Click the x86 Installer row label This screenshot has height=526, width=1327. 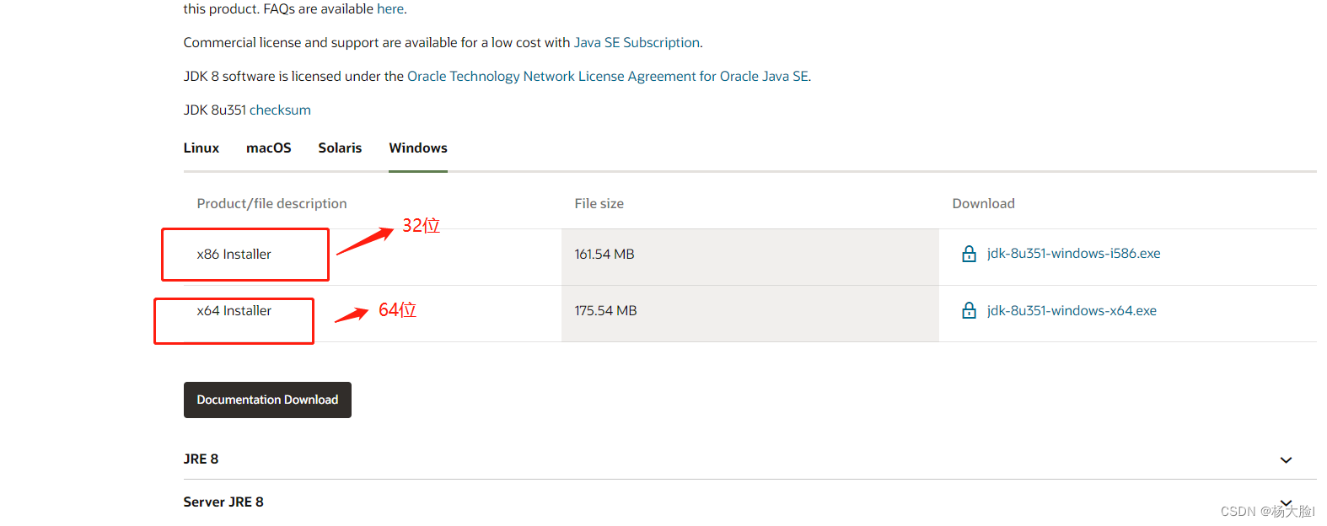point(234,255)
